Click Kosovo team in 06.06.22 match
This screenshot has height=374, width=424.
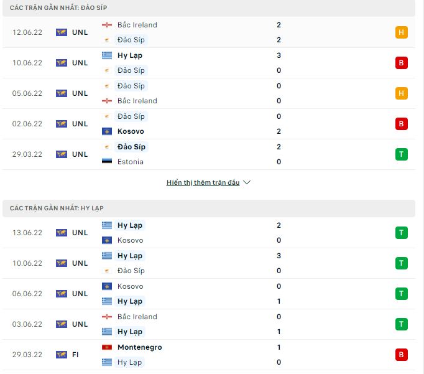130,286
